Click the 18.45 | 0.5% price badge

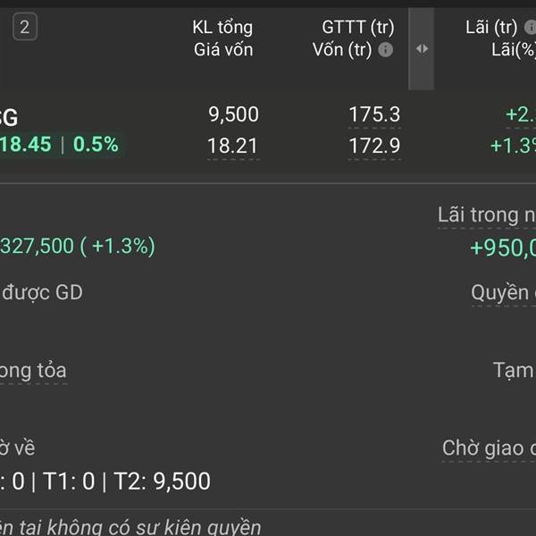click(x=60, y=144)
